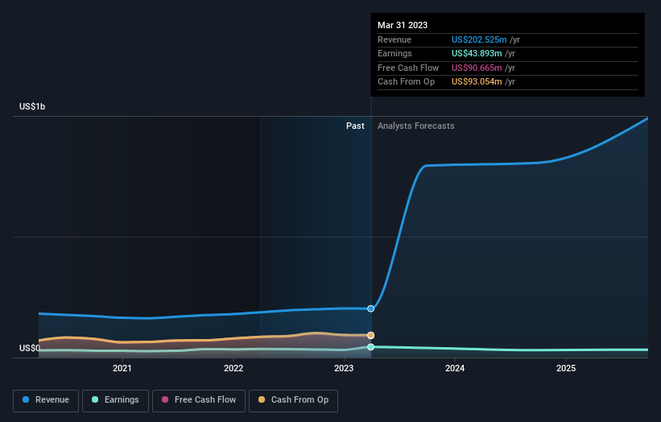The width and height of the screenshot is (661, 422).
Task: Click the 2021 x-axis label
Action: coord(122,368)
